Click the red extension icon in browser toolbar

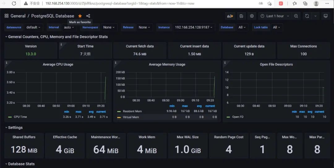281,3
